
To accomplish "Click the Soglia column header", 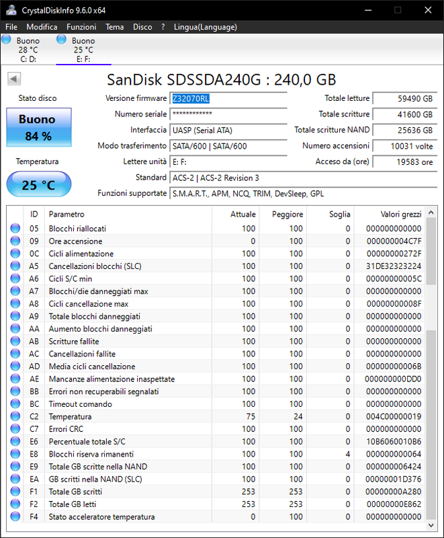I will pos(330,214).
